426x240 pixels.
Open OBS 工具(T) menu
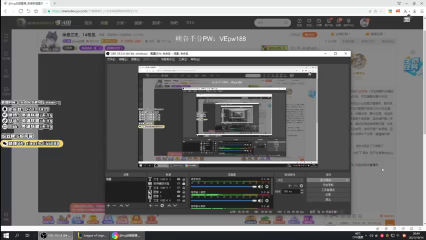coord(183,59)
